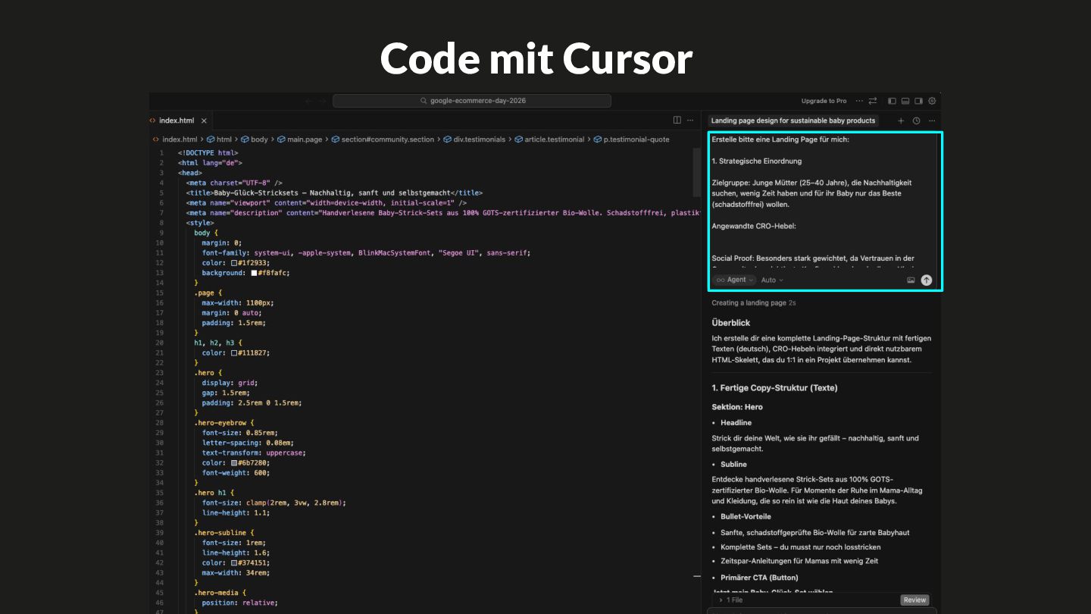Image resolution: width=1091 pixels, height=614 pixels.
Task: Click the 'Subline' bullet in chat
Action: click(x=733, y=465)
